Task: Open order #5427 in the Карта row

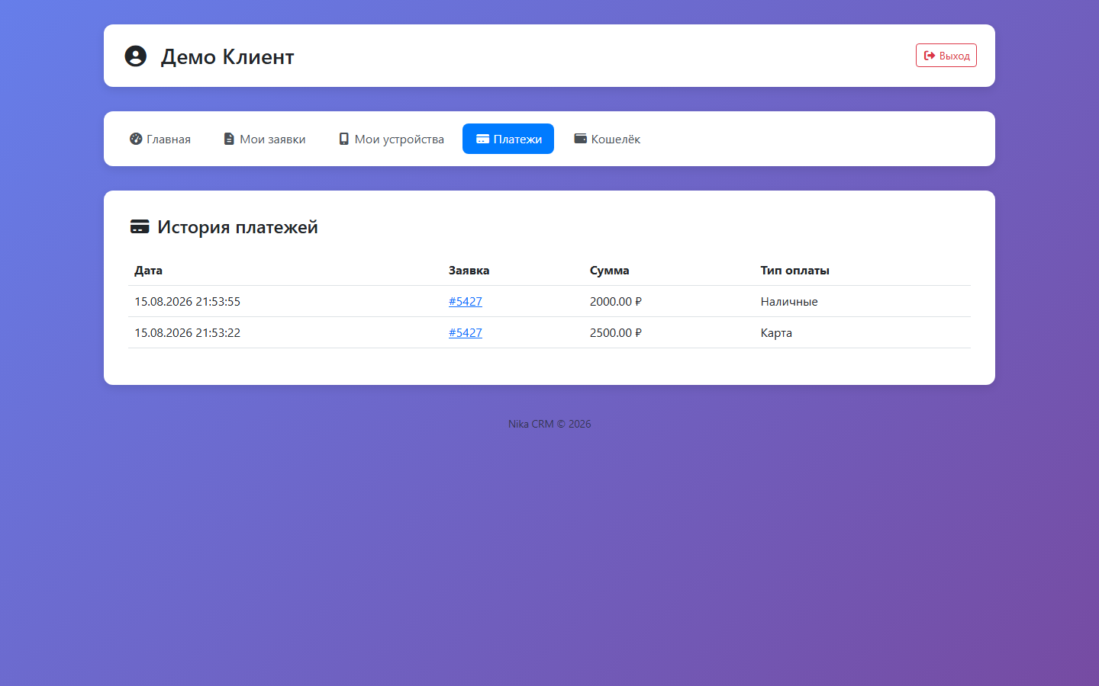Action: 466,332
